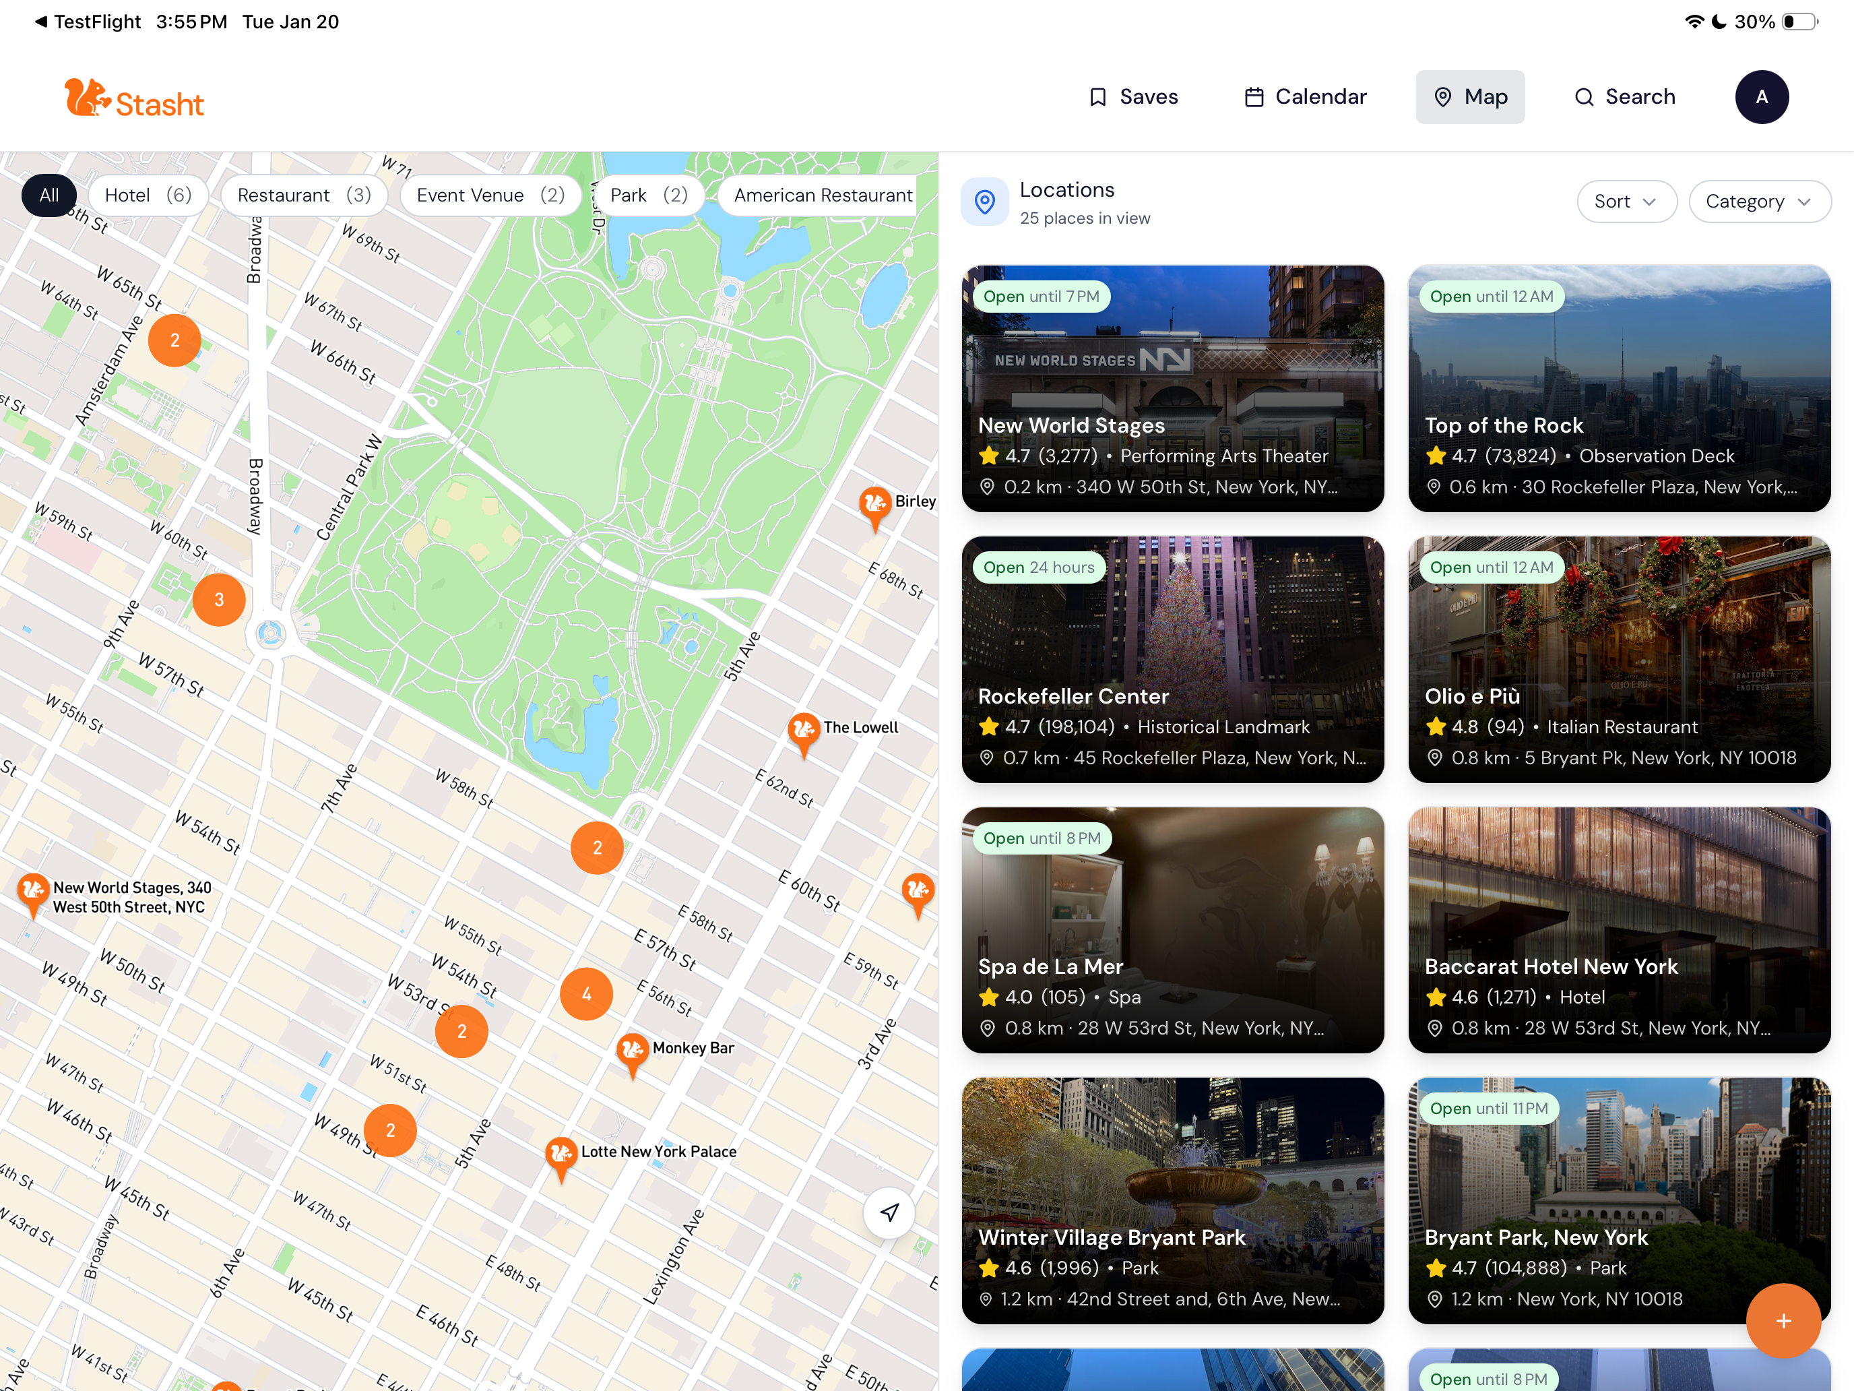Tap the Columbus Circle roundabout on the map
The width and height of the screenshot is (1854, 1391).
coord(270,633)
